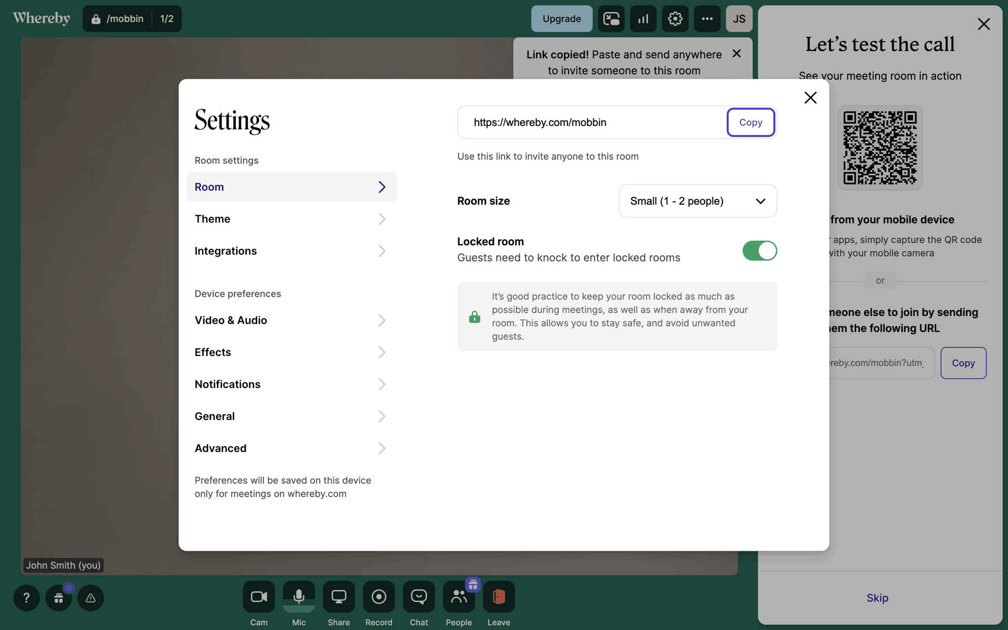Copy the URL in the test call panel

[963, 363]
